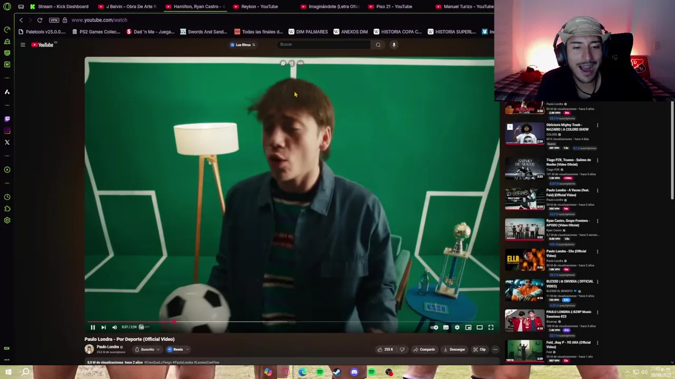The width and height of the screenshot is (675, 379).
Task: Open Instagram in Opera sidebar
Action: pos(7,131)
